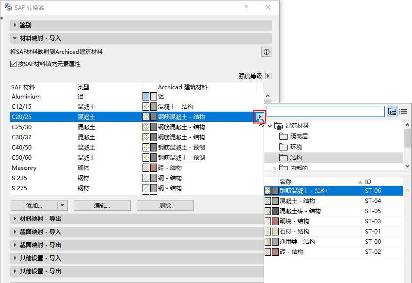This screenshot has width=412, height=283.
Task: Click scroll-up arrow of folder tree
Action: (x=407, y=125)
